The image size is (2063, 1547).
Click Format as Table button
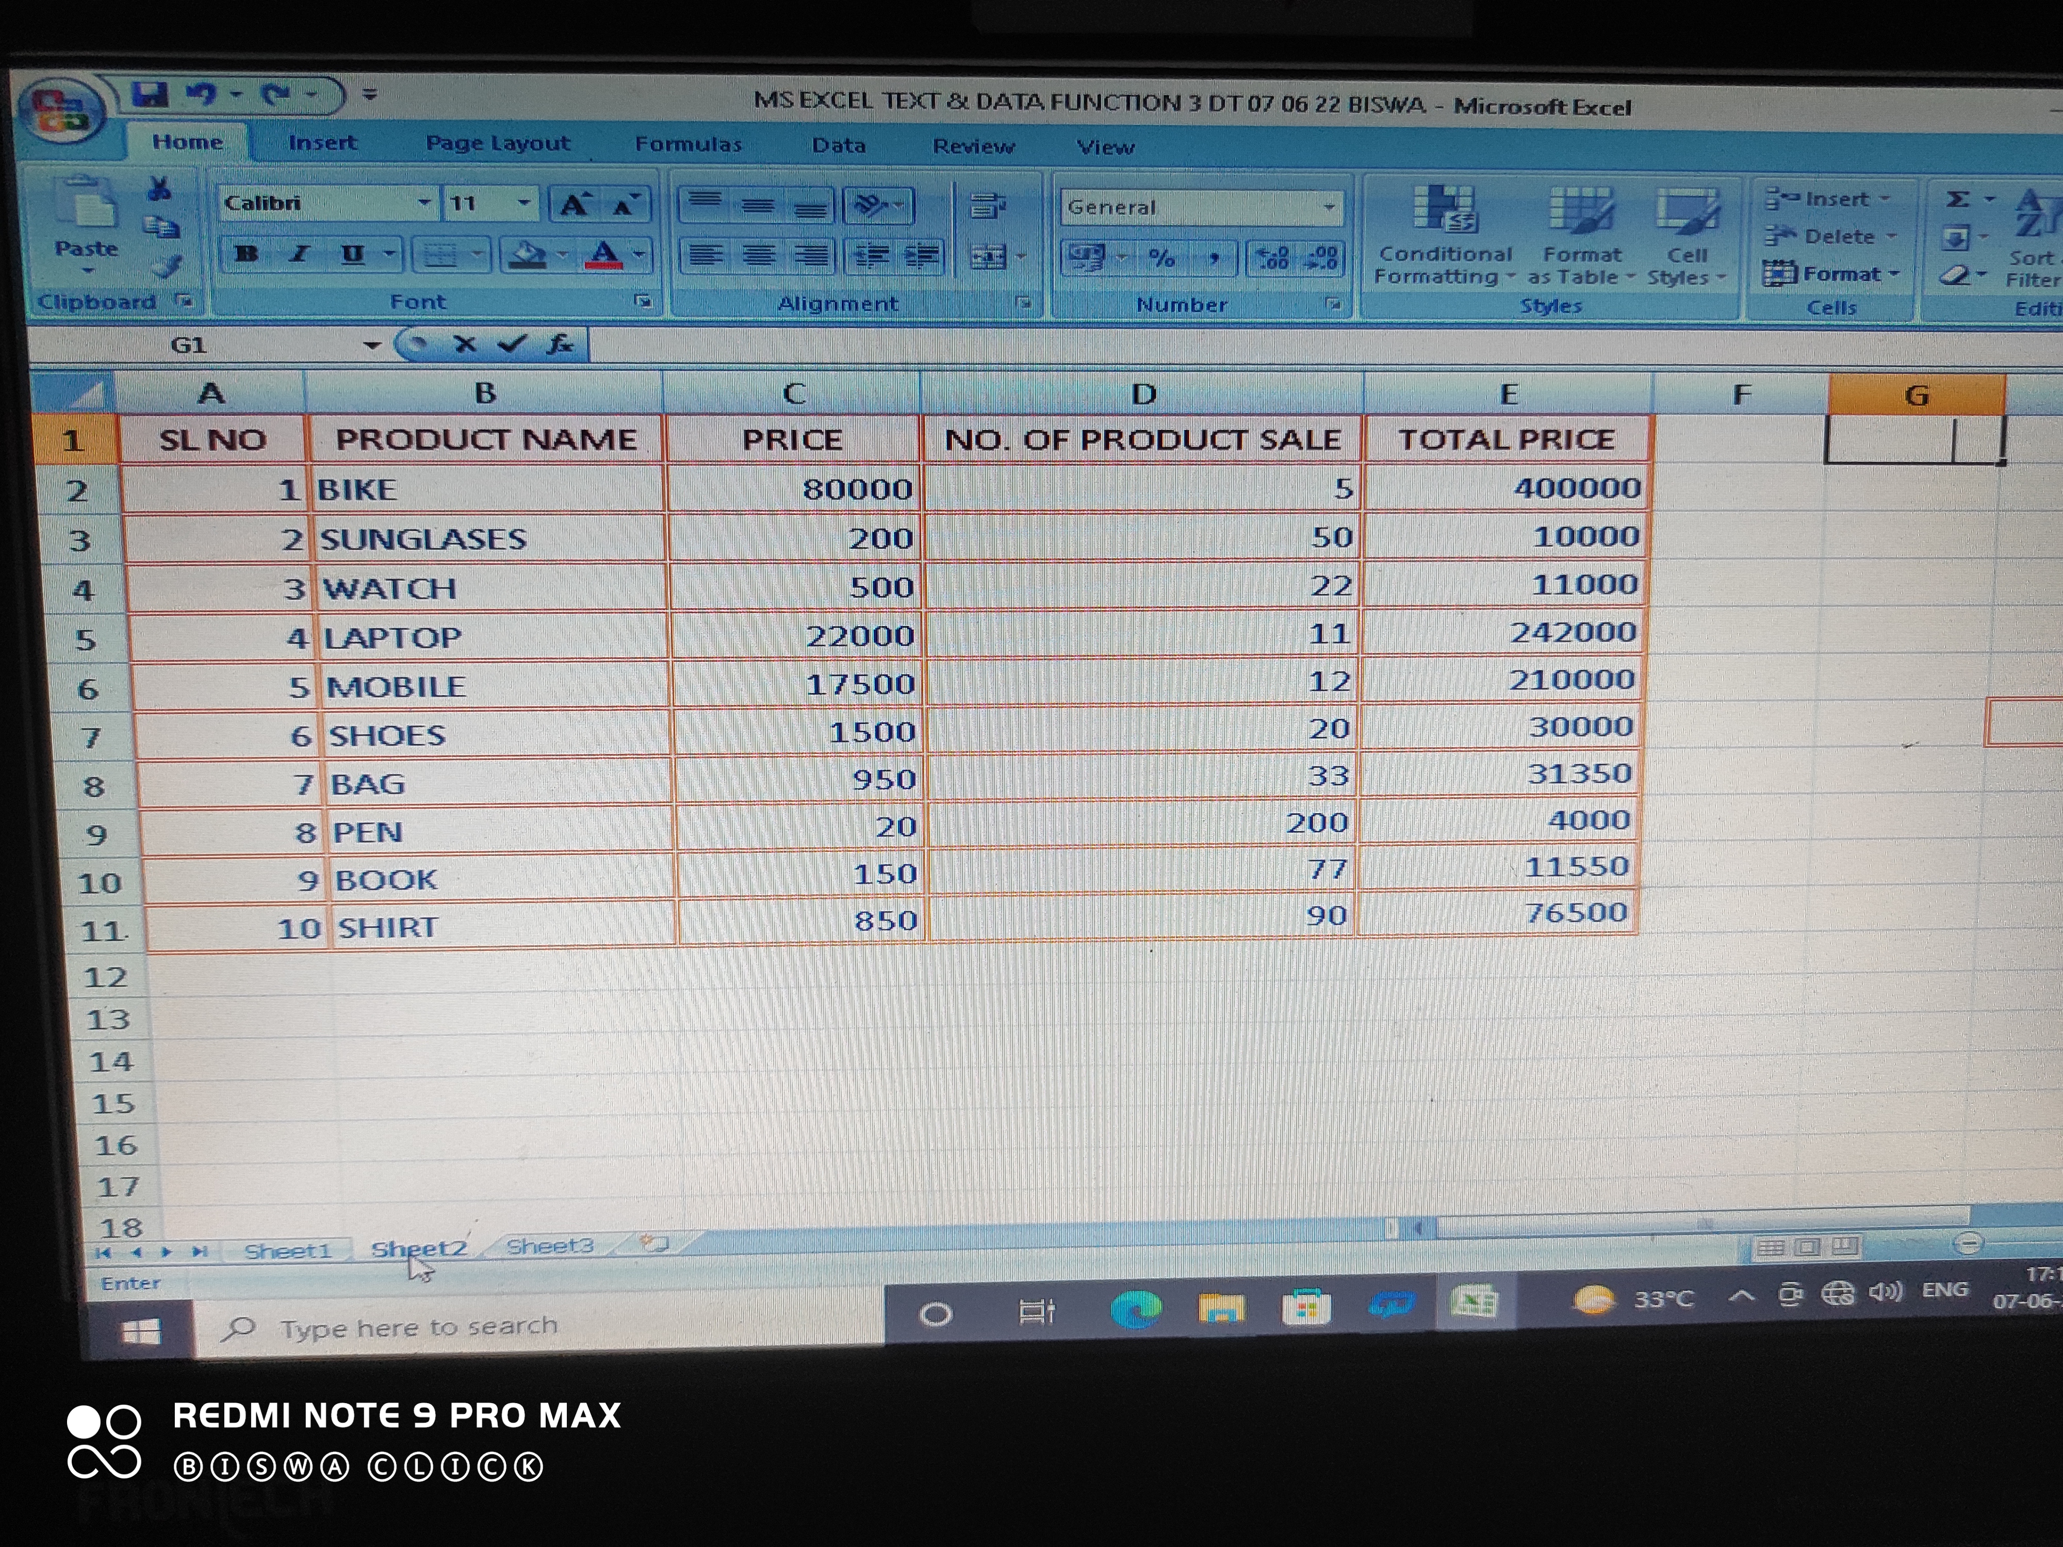[x=1581, y=233]
